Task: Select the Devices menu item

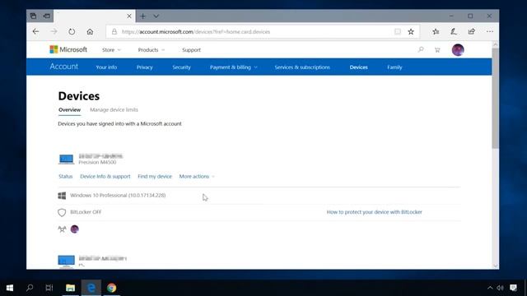Action: (359, 67)
